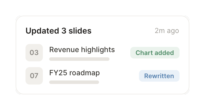Image resolution: width=205 pixels, height=110 pixels.
Task: Click the gray bar under FY25 roadmap
Action: (x=74, y=82)
